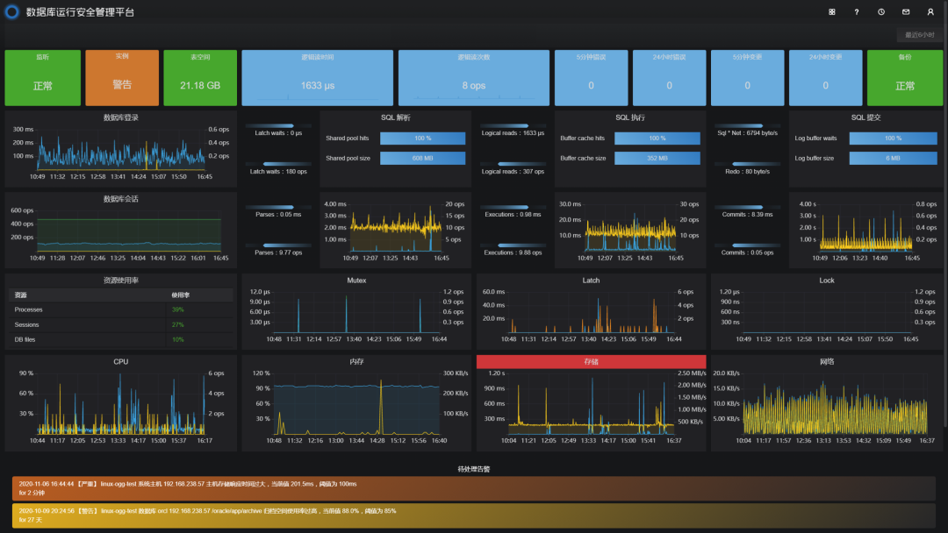The height and width of the screenshot is (533, 948).
Task: Click the Shared pool hits 100% bar
Action: point(422,139)
